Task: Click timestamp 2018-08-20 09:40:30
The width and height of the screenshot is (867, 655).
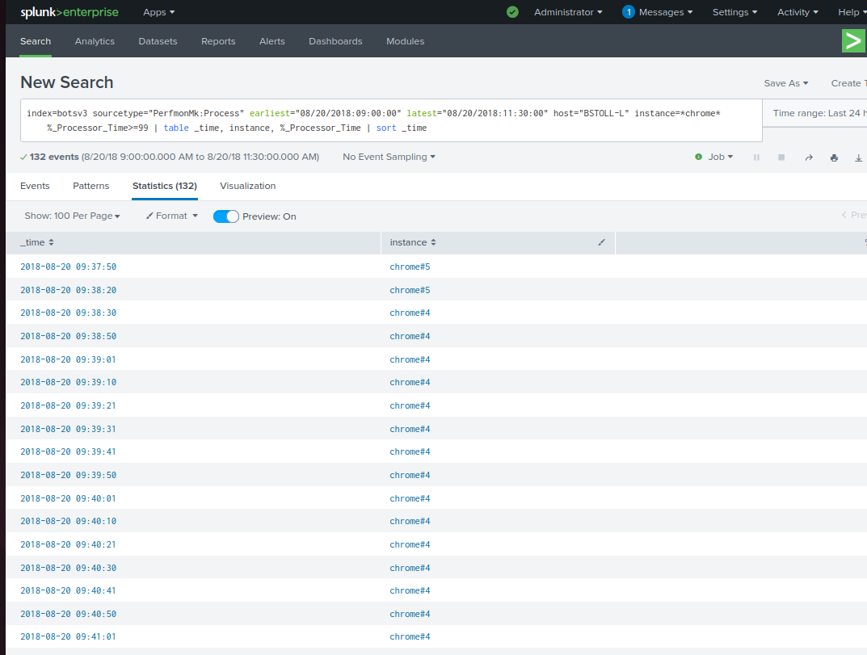Action: pos(68,568)
